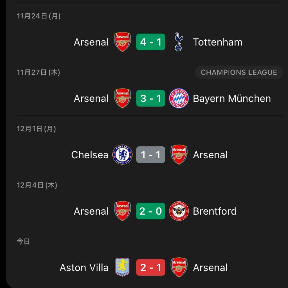
Task: Select the Champions League badge
Action: click(239, 72)
